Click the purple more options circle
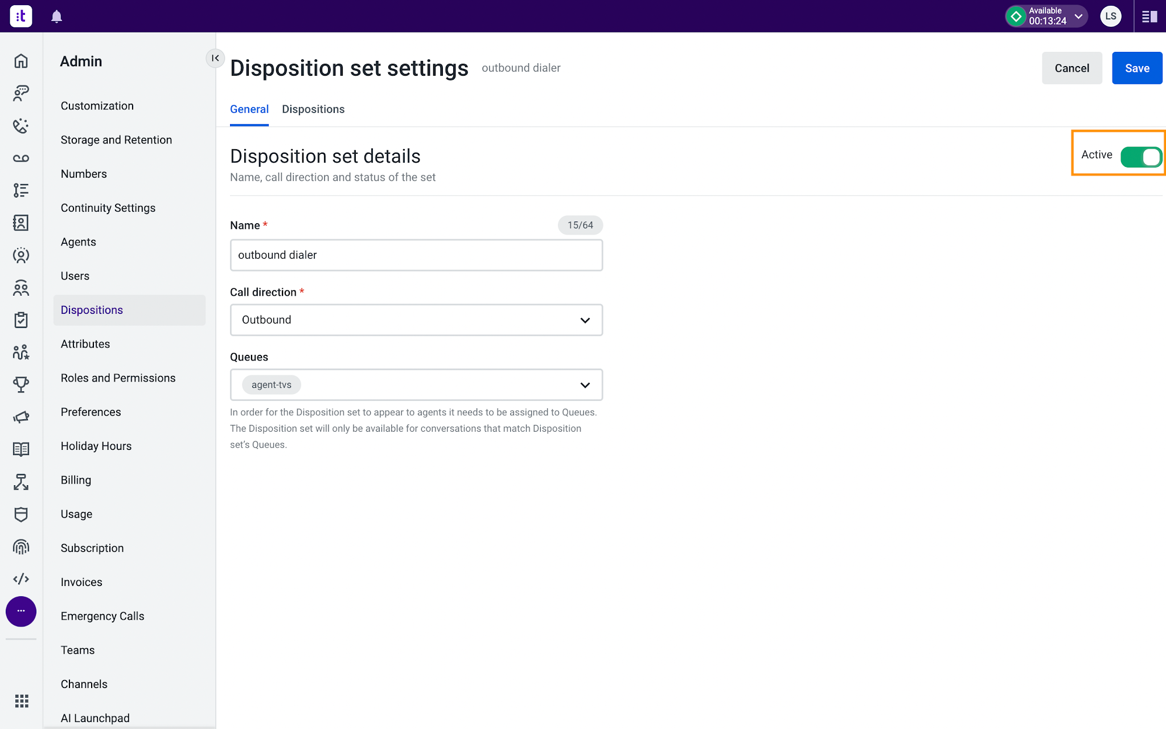1166x729 pixels. (x=21, y=611)
